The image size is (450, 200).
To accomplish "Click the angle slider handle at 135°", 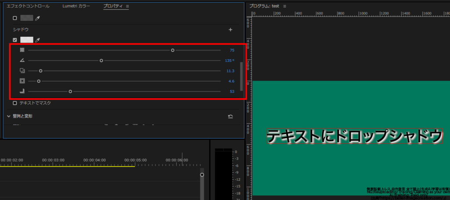I will click(102, 61).
